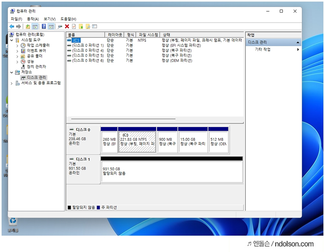
Task: Click the 디스크 1 disk label
Action: 83,160
